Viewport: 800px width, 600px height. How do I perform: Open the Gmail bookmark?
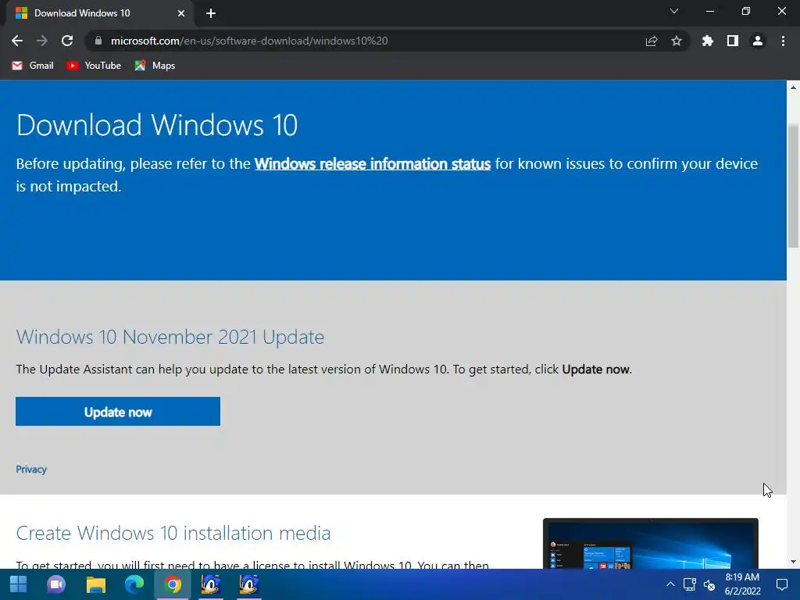tap(33, 66)
